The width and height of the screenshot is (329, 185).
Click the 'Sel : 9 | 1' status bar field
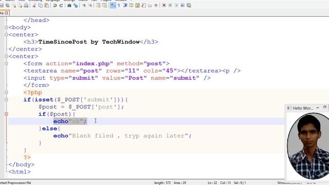(x=240, y=183)
